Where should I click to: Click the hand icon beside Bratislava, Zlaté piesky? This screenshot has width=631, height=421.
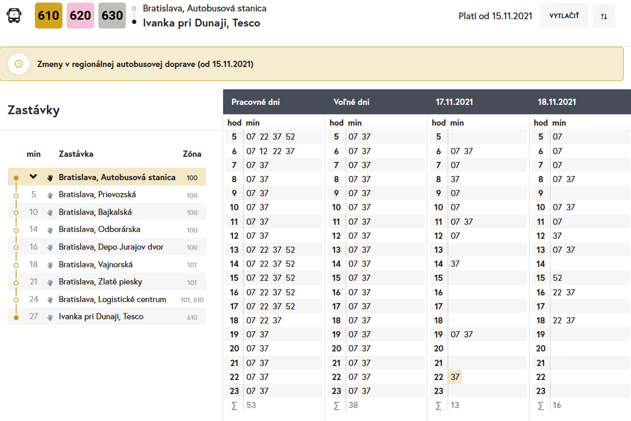coord(50,282)
